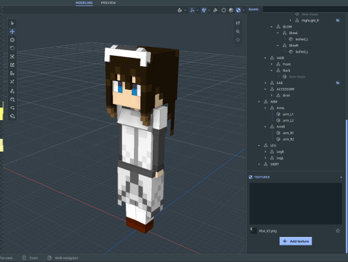Click the focus-frame target tool icon
Viewport: 348px width, 262px height.
click(12, 57)
